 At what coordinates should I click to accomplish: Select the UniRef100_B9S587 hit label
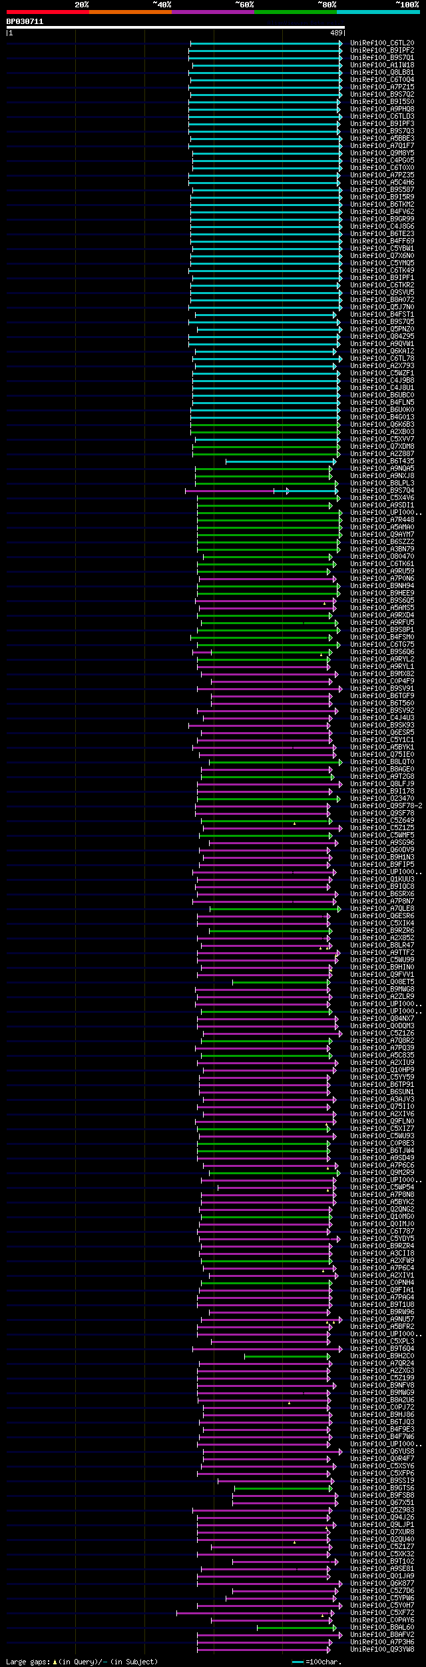(x=382, y=190)
